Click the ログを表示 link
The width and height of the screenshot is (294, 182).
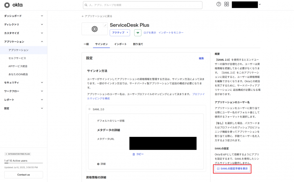coord(150,33)
